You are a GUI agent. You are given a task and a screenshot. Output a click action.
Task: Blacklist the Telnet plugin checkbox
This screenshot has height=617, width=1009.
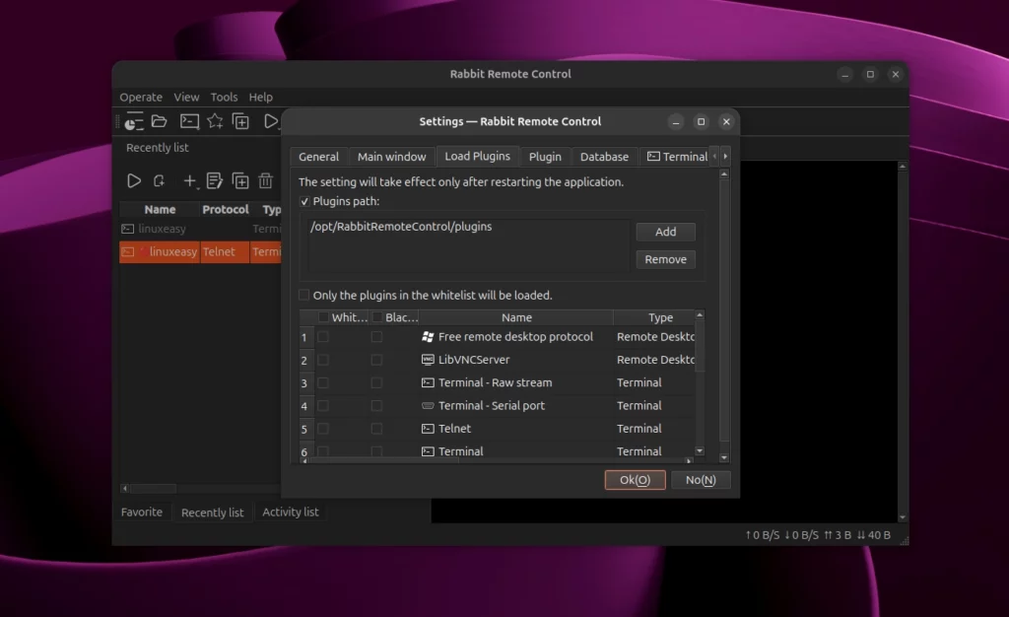[376, 429]
